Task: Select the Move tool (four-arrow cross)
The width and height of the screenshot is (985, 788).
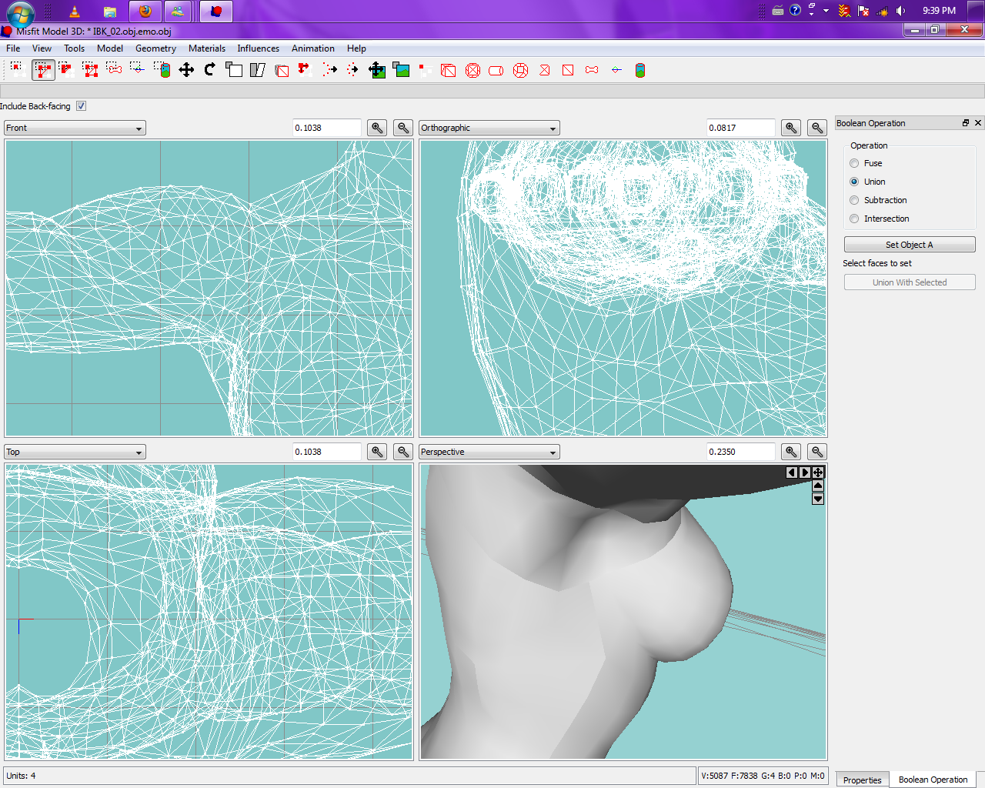Action: 186,70
